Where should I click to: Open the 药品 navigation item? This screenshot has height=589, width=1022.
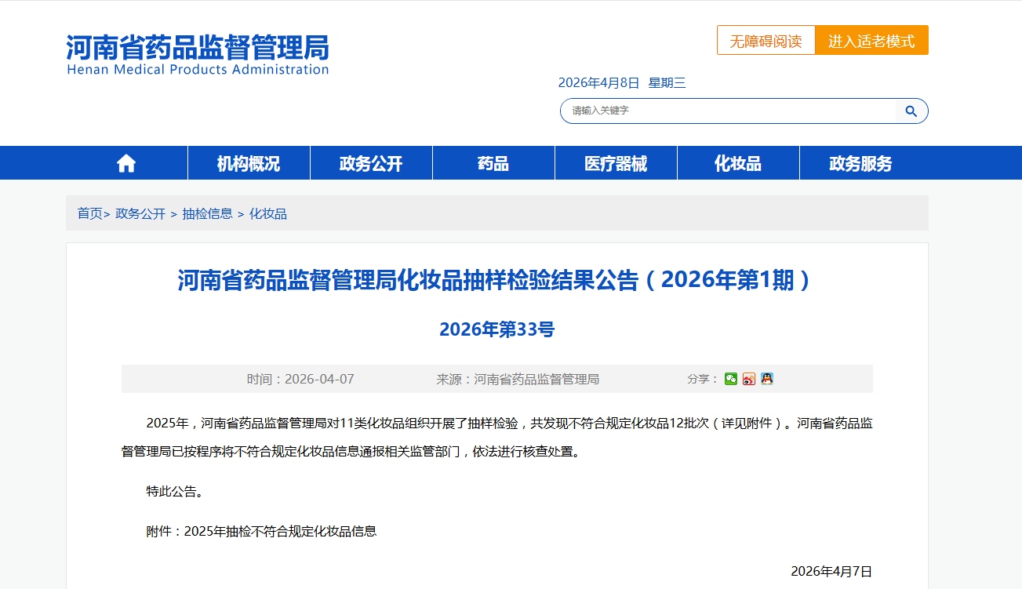[493, 163]
